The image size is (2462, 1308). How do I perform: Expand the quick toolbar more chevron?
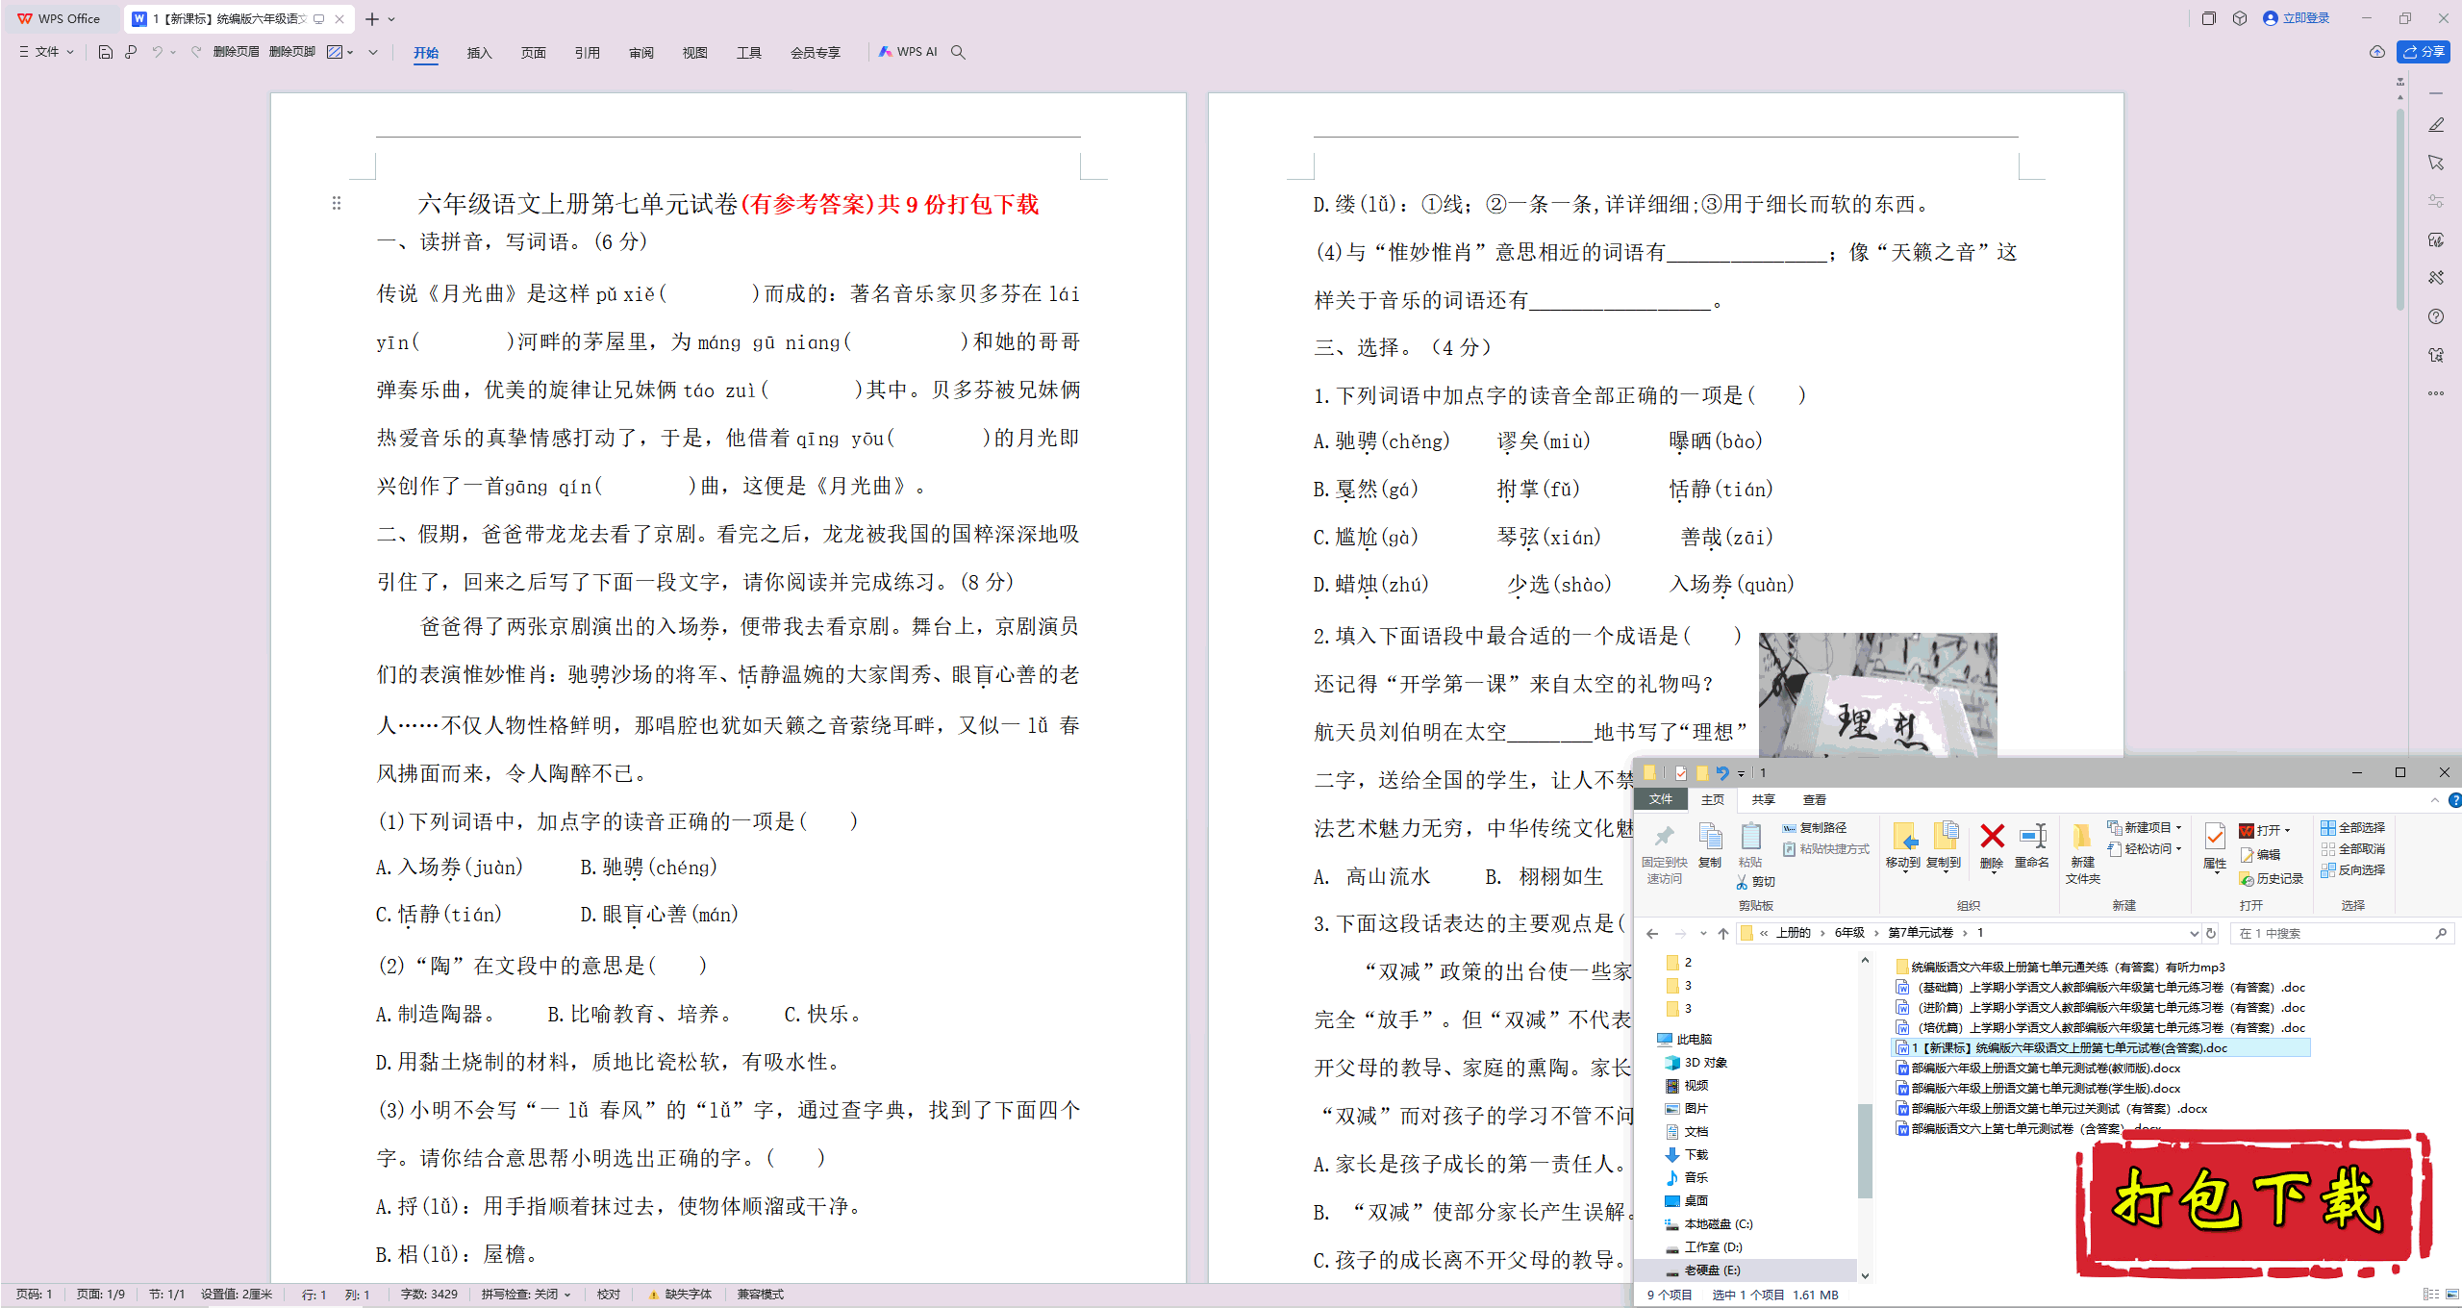373,52
